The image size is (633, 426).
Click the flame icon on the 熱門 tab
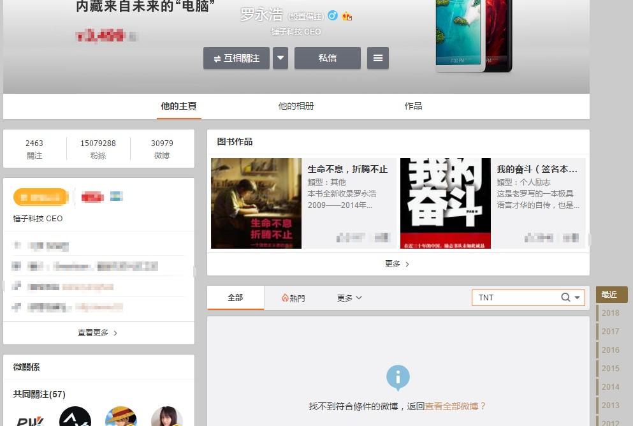coord(285,297)
